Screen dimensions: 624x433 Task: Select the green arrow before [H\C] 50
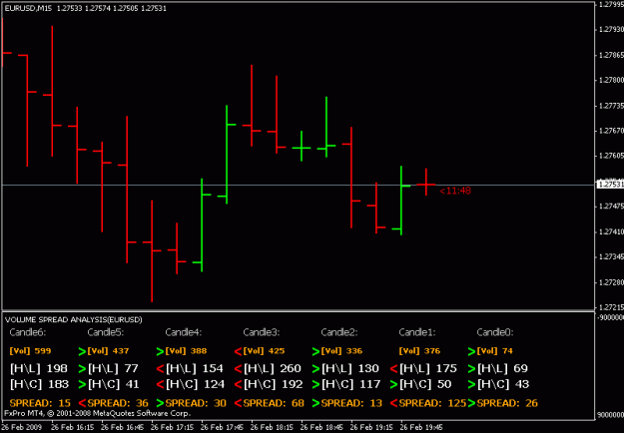tap(394, 384)
